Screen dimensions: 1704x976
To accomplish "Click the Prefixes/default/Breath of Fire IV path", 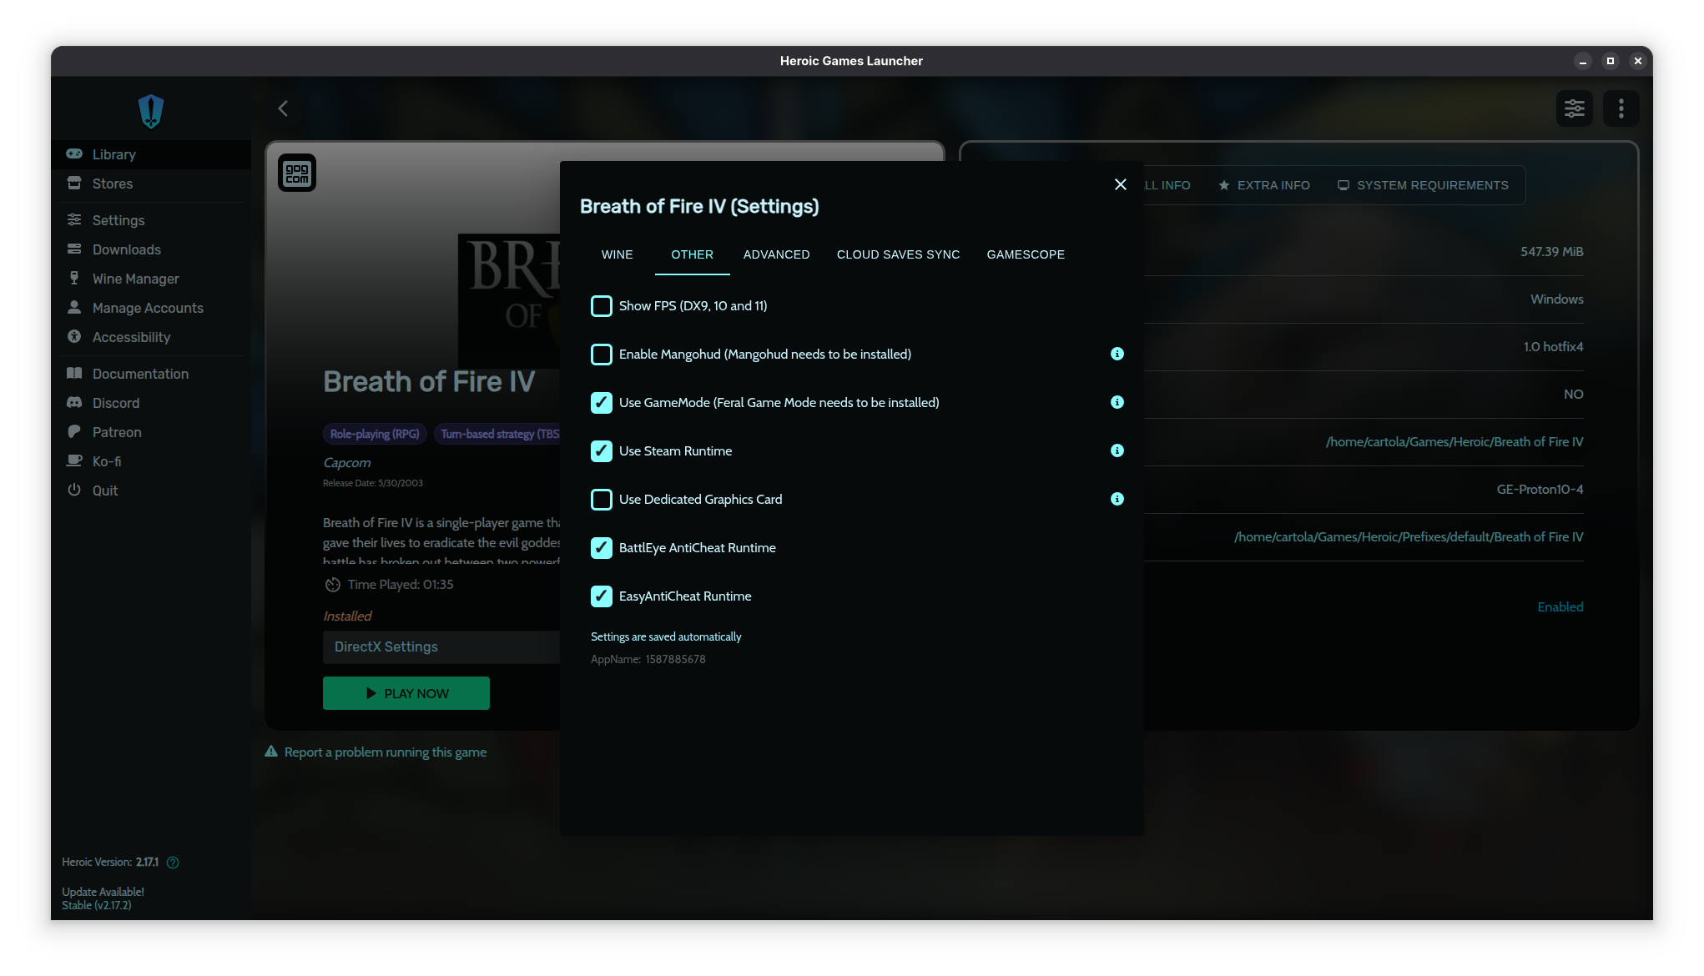I will click(x=1409, y=536).
